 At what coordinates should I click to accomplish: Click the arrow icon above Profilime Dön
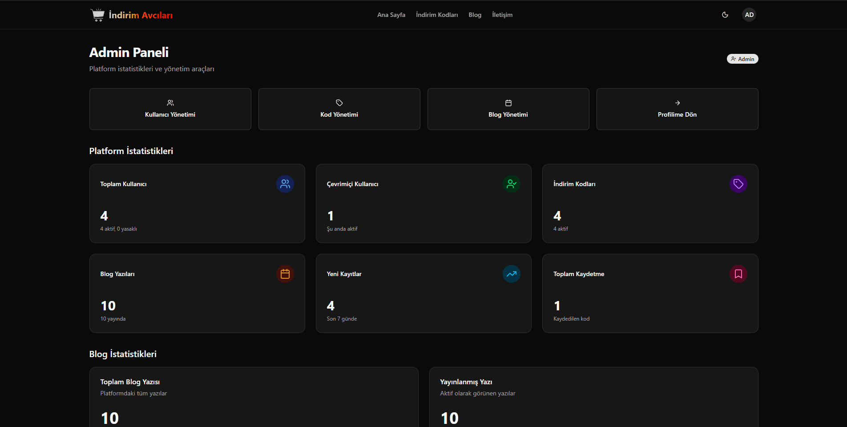pyautogui.click(x=677, y=103)
